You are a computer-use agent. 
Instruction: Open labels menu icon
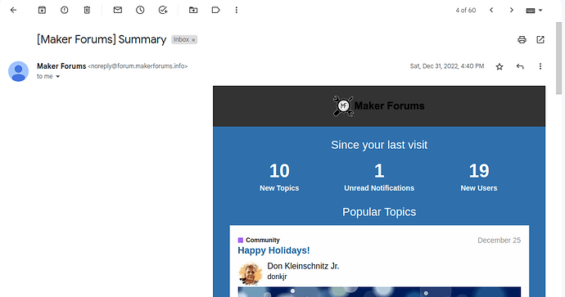click(x=215, y=10)
